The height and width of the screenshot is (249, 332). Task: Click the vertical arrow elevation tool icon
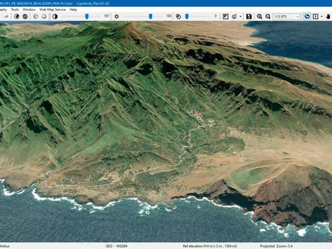tap(315, 17)
